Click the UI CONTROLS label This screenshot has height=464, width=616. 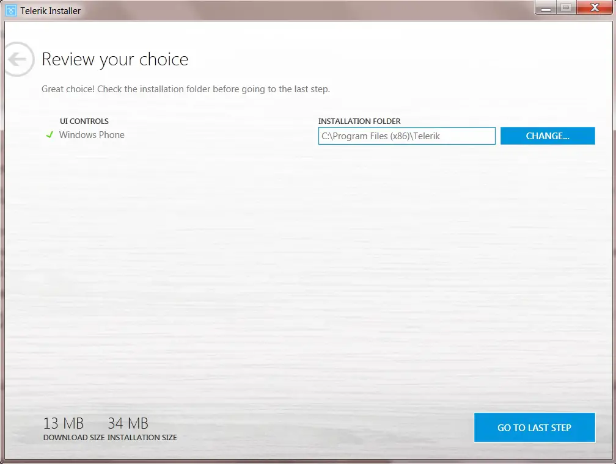pos(84,121)
